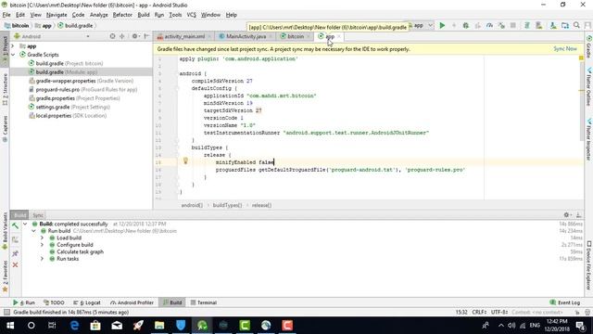
Task: Select build.gradle (Project: bitcoin) file
Action: (66, 63)
